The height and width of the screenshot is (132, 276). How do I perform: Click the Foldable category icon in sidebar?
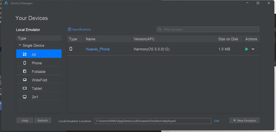(25, 72)
